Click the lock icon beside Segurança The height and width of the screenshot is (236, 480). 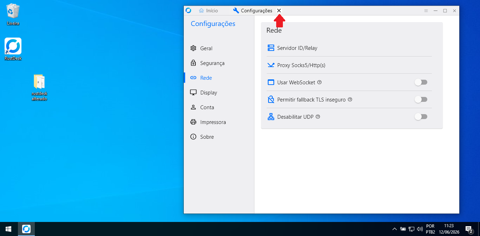coord(193,63)
